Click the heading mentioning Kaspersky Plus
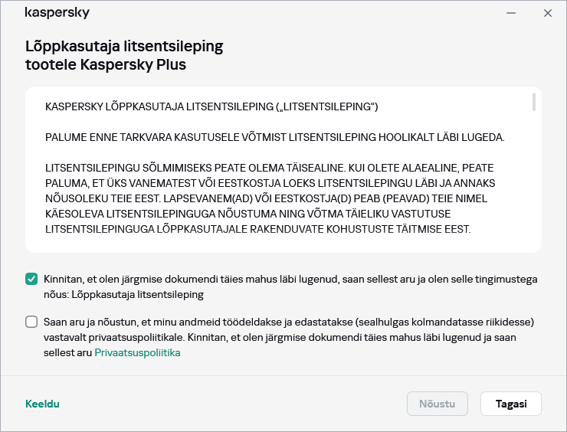 coord(124,55)
